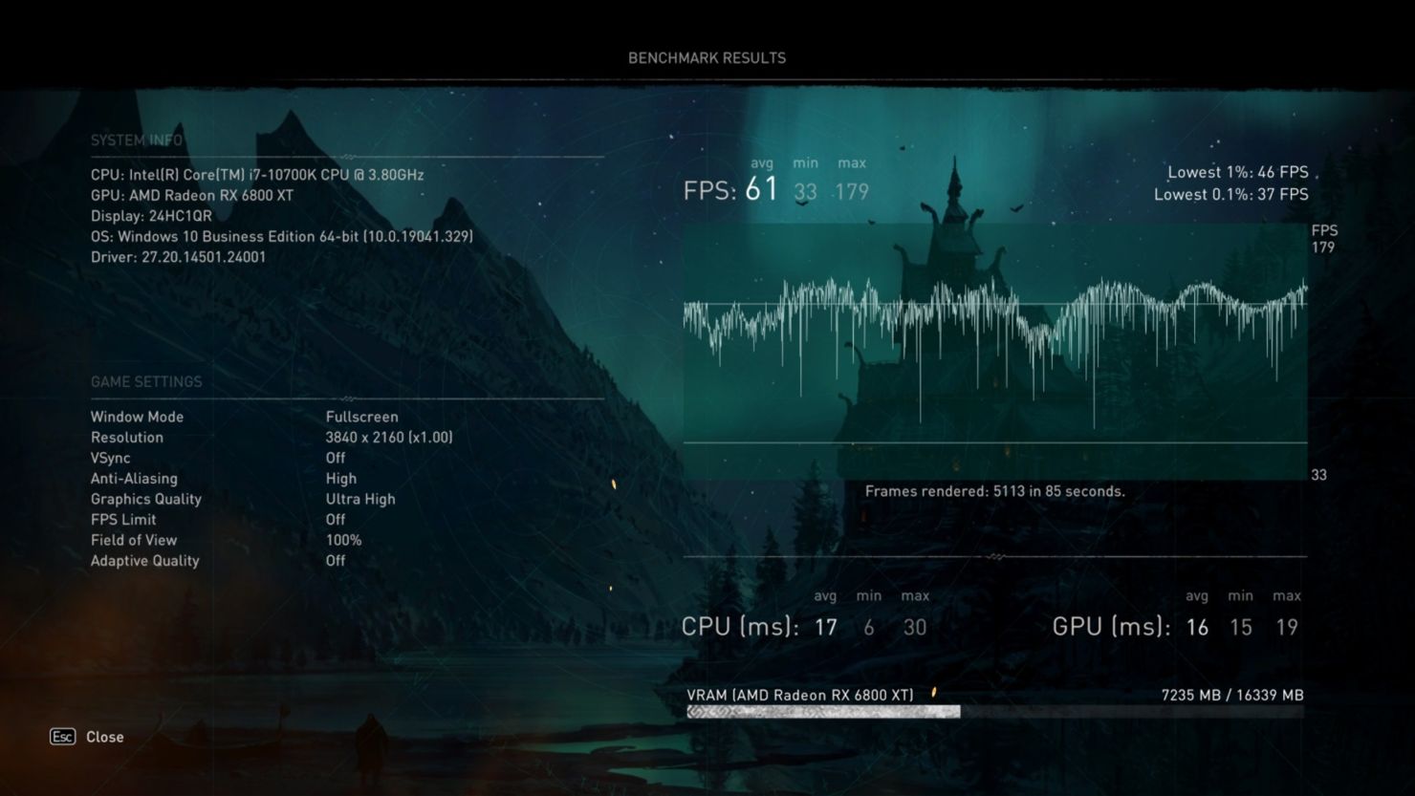Close the benchmark results screen
The image size is (1415, 796).
tap(105, 737)
